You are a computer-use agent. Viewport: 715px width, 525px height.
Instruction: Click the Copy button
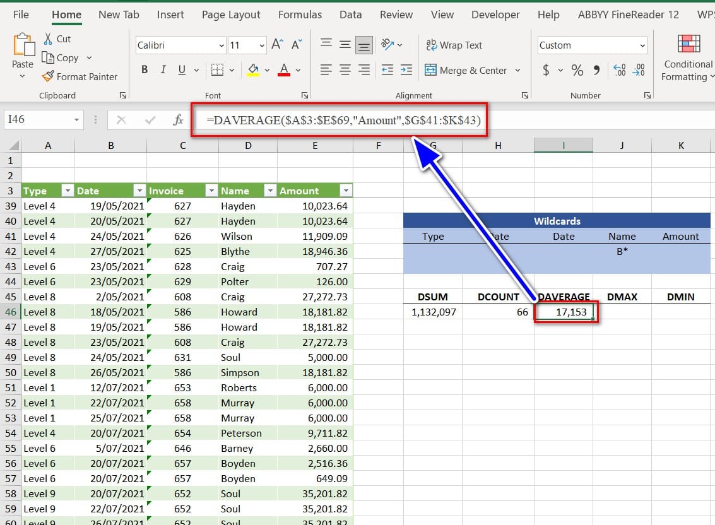[x=61, y=57]
